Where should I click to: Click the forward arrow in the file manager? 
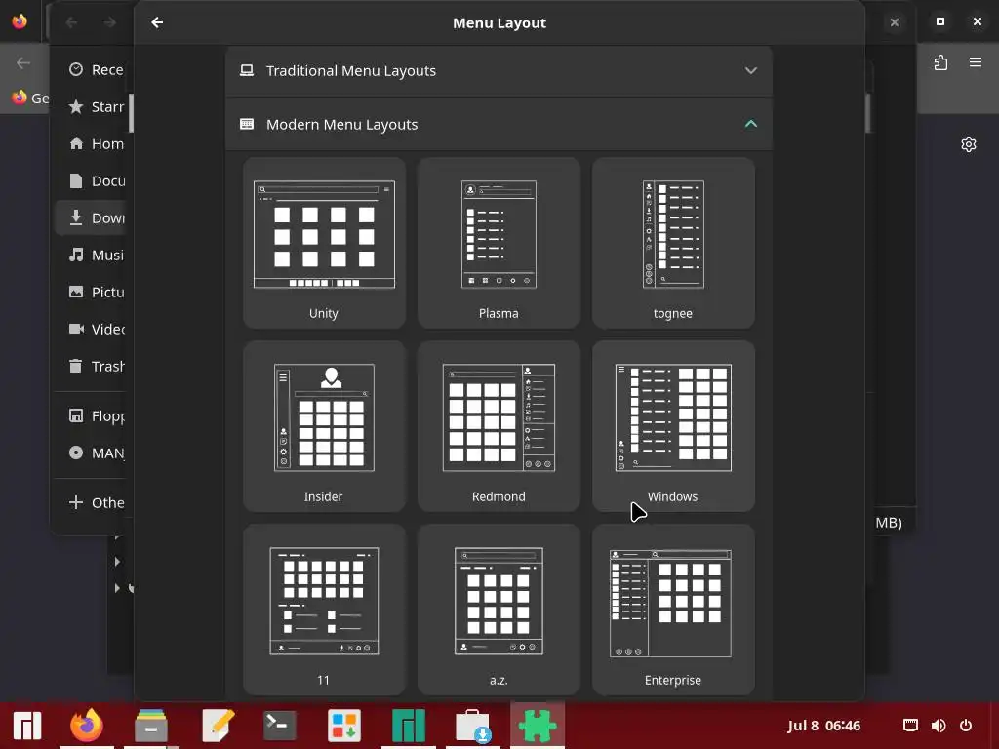pyautogui.click(x=109, y=23)
